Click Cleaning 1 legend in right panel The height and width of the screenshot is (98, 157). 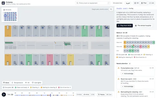(x=148, y=55)
